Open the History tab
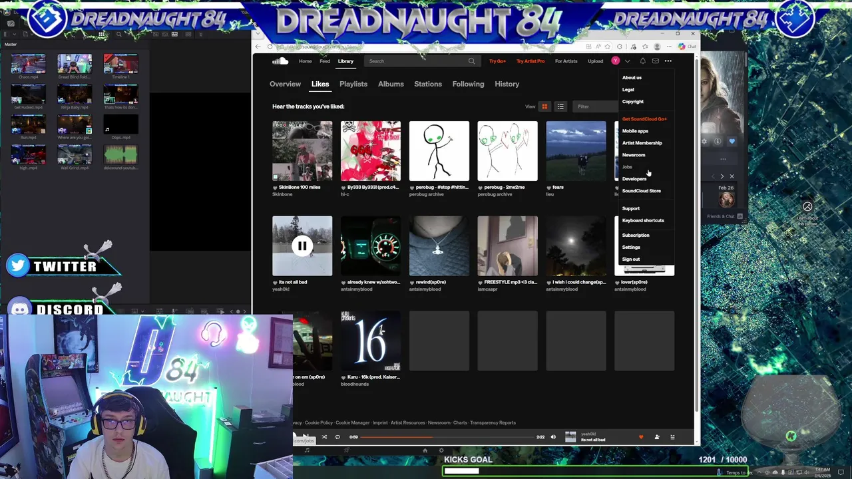Viewport: 852px width, 479px height. coord(507,84)
